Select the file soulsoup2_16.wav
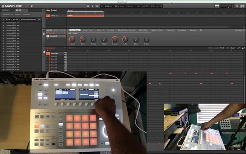 [13, 62]
